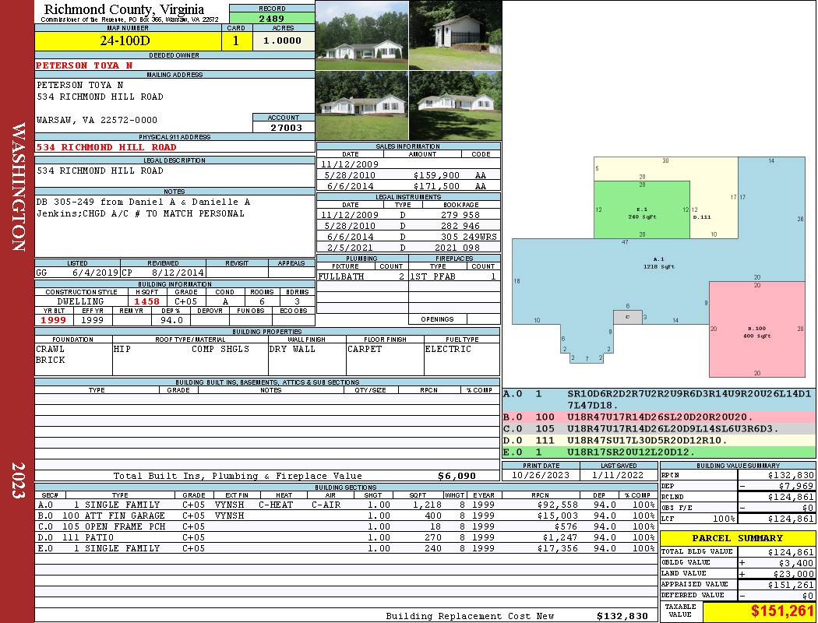Open the bottom-right house lawn photo

(x=456, y=106)
